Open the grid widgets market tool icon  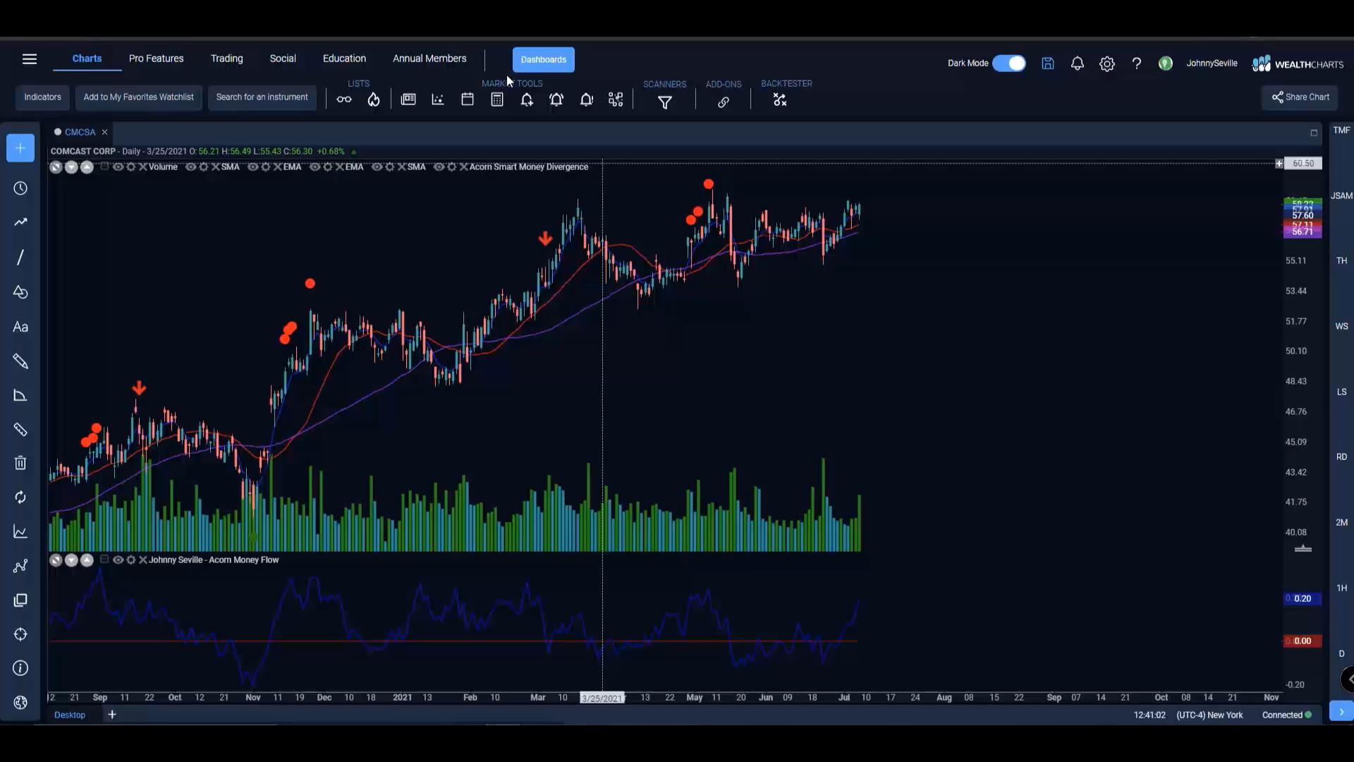click(x=616, y=99)
